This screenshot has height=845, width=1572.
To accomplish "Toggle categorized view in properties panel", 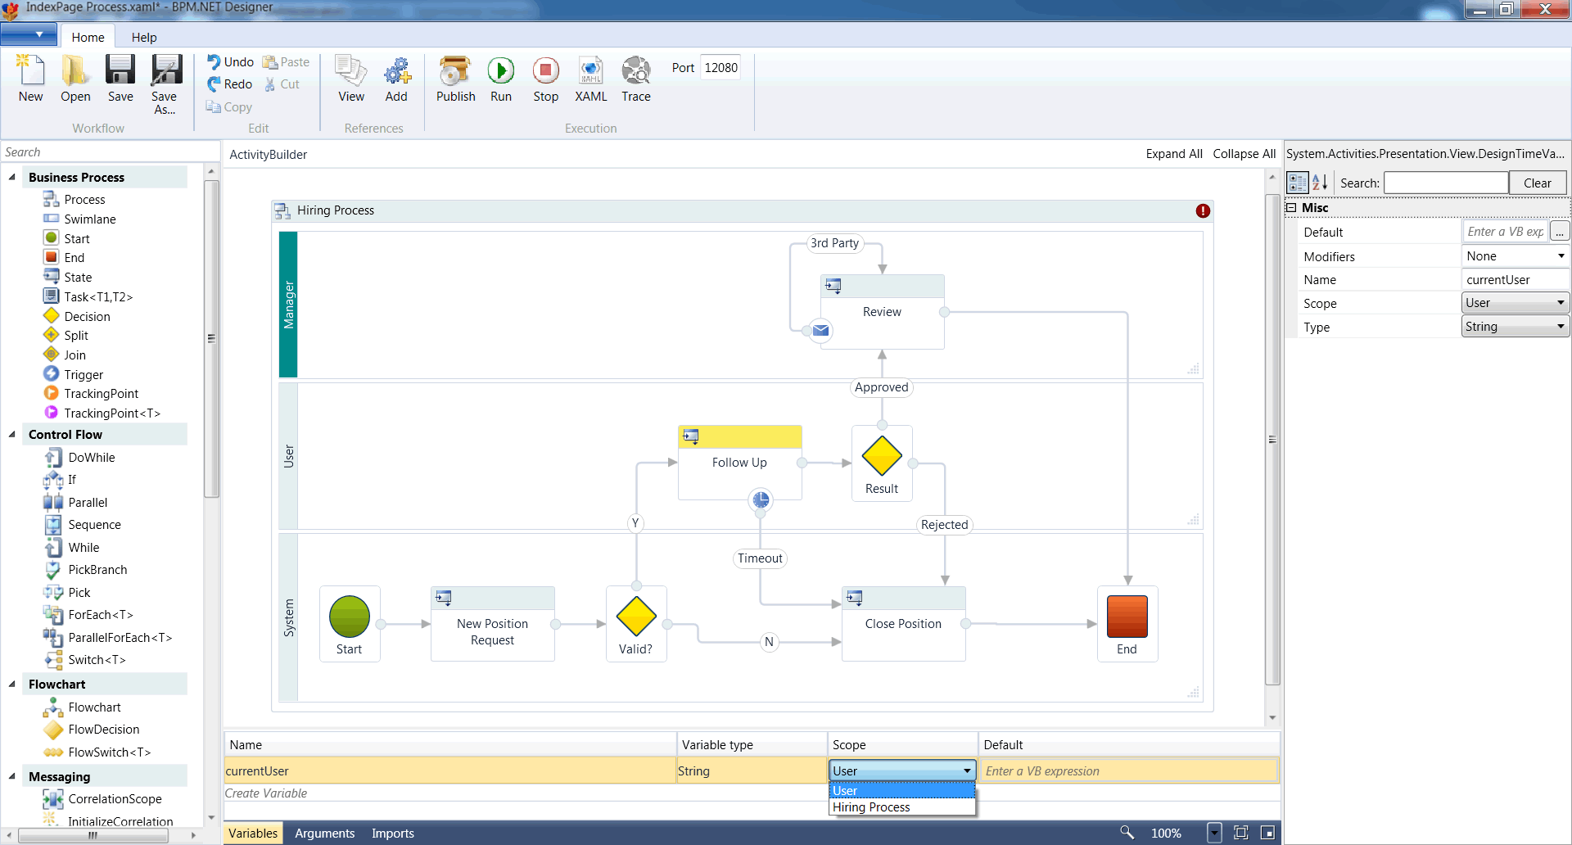I will [x=1297, y=183].
